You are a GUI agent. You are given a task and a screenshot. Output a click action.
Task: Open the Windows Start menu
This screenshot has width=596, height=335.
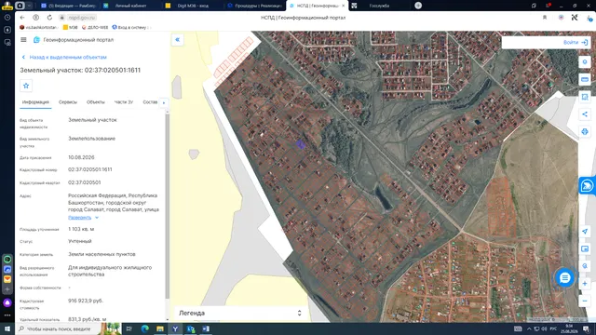(7, 328)
